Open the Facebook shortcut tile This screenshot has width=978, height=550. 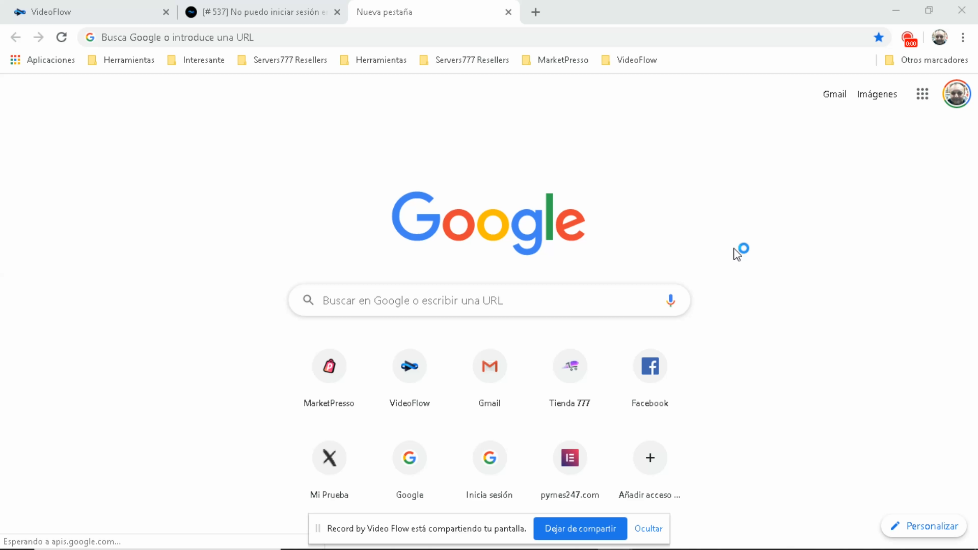[650, 379]
